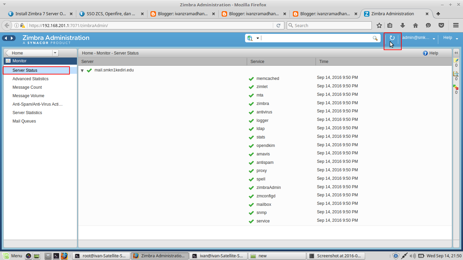Open Advanced Statistics in sidebar
463x260 pixels.
point(30,79)
